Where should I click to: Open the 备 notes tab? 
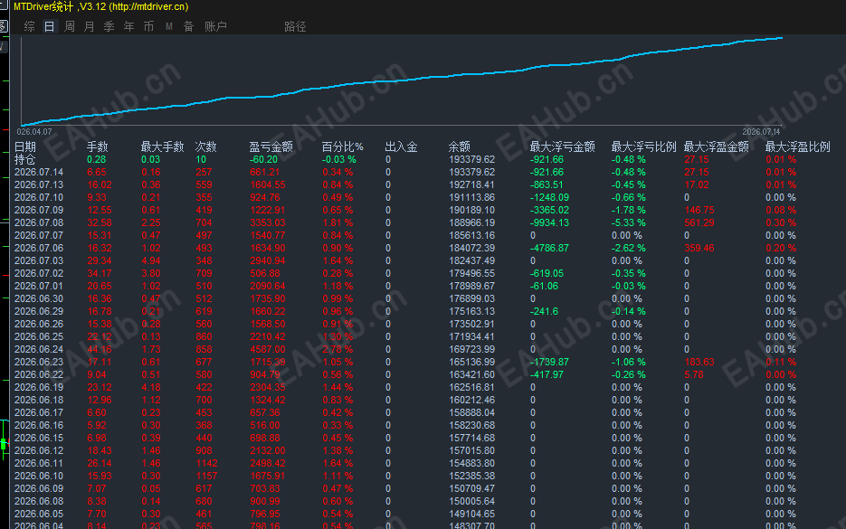pyautogui.click(x=189, y=26)
